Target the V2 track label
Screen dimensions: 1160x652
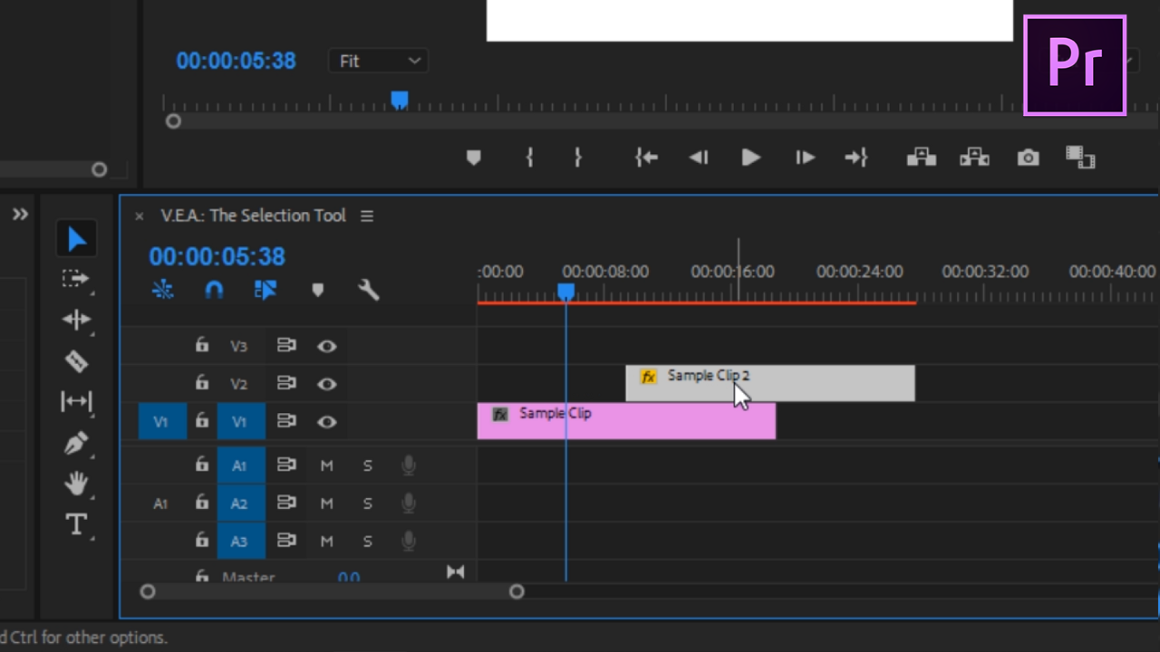[239, 384]
